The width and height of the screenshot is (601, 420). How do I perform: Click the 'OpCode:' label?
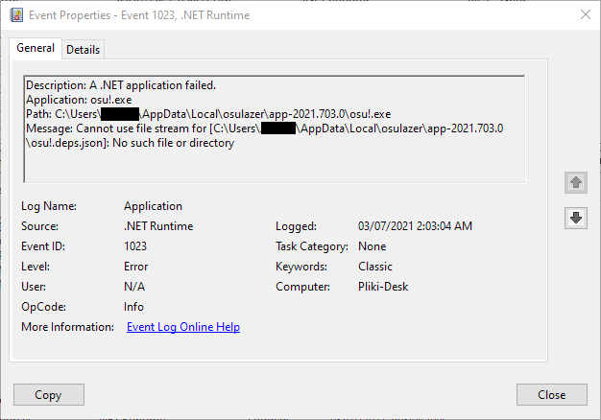[44, 307]
